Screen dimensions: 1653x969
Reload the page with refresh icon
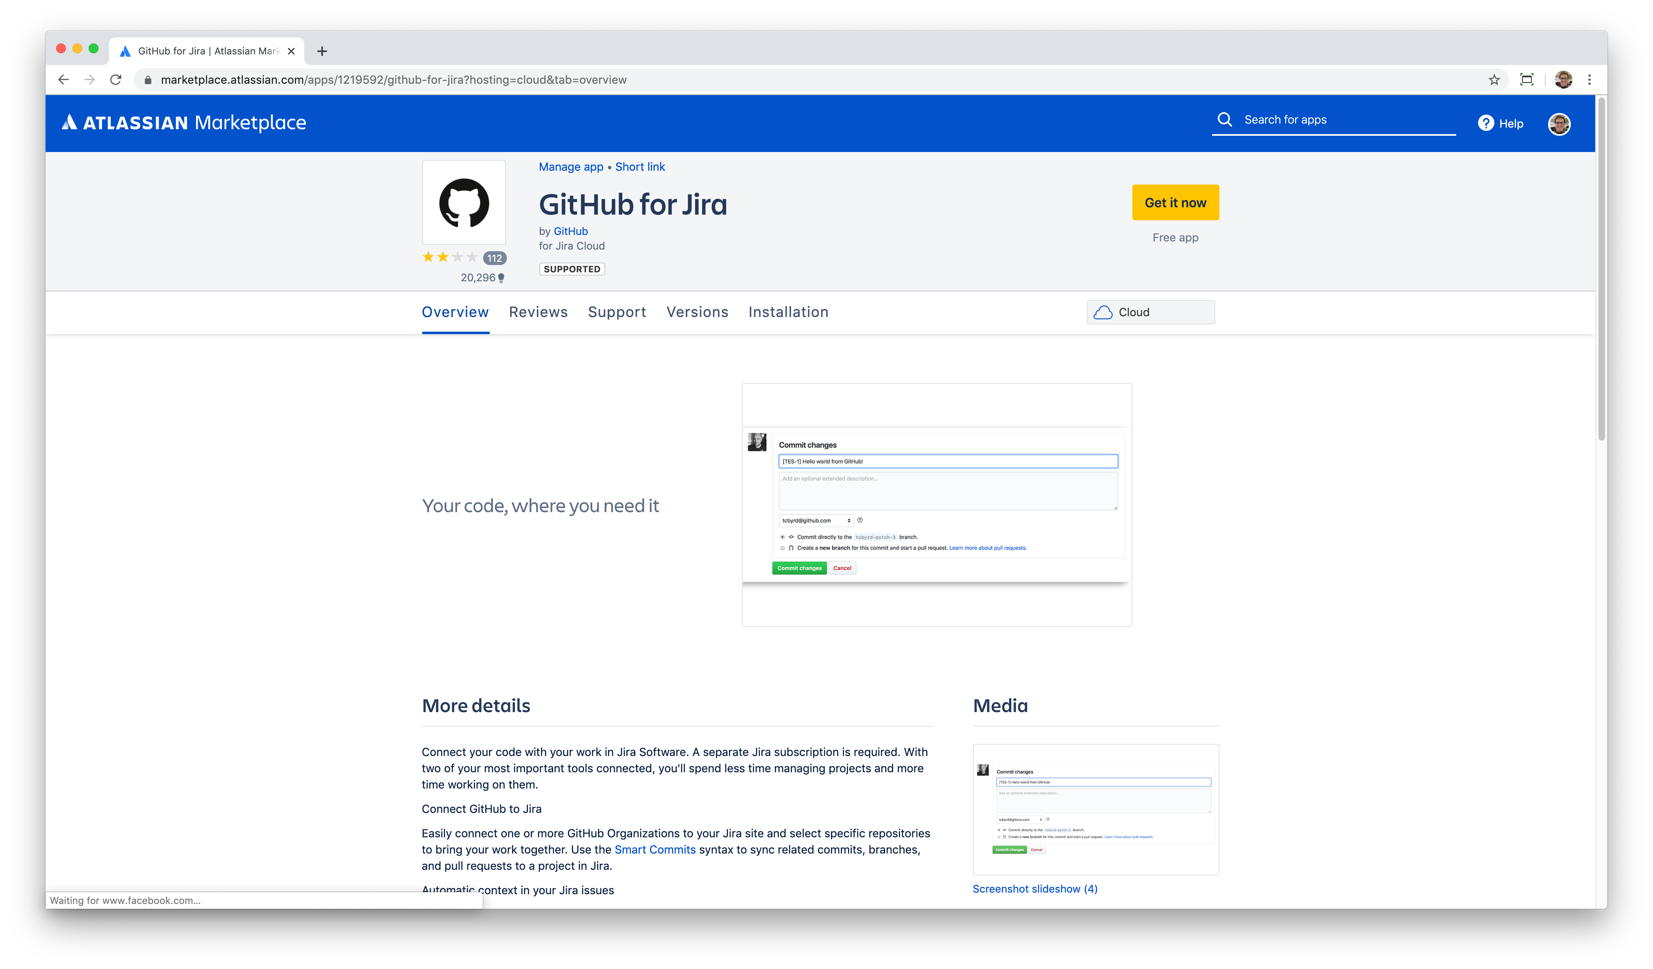coord(116,80)
